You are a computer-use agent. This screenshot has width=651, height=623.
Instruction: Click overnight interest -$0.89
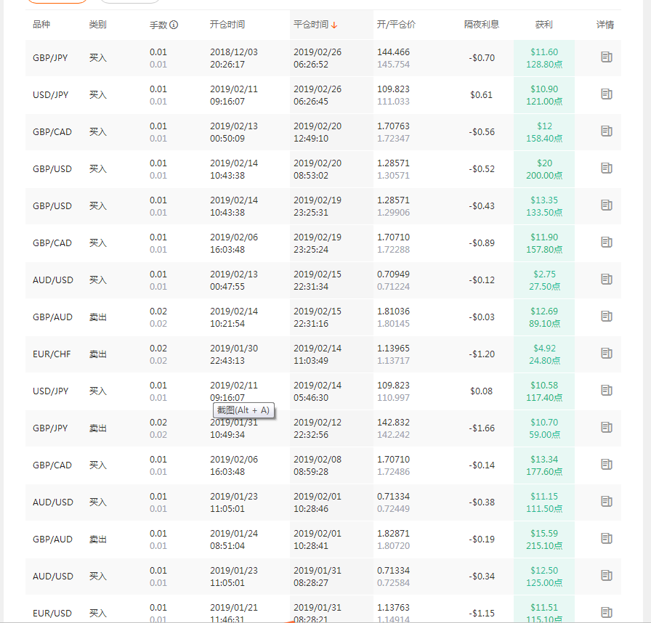tap(482, 243)
